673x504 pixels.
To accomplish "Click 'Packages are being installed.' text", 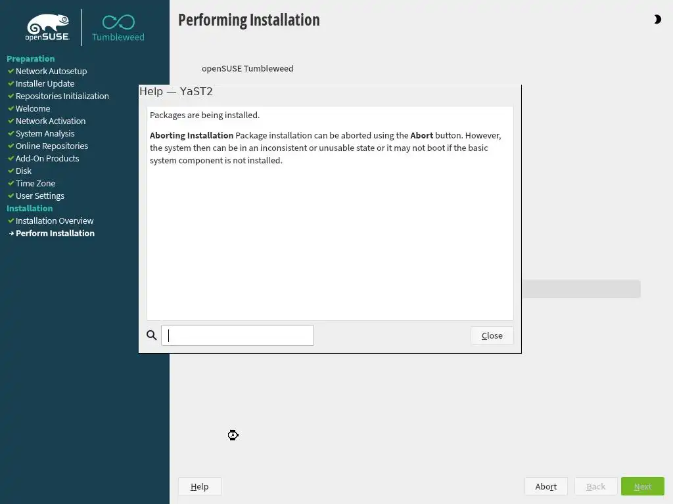I will coord(205,115).
